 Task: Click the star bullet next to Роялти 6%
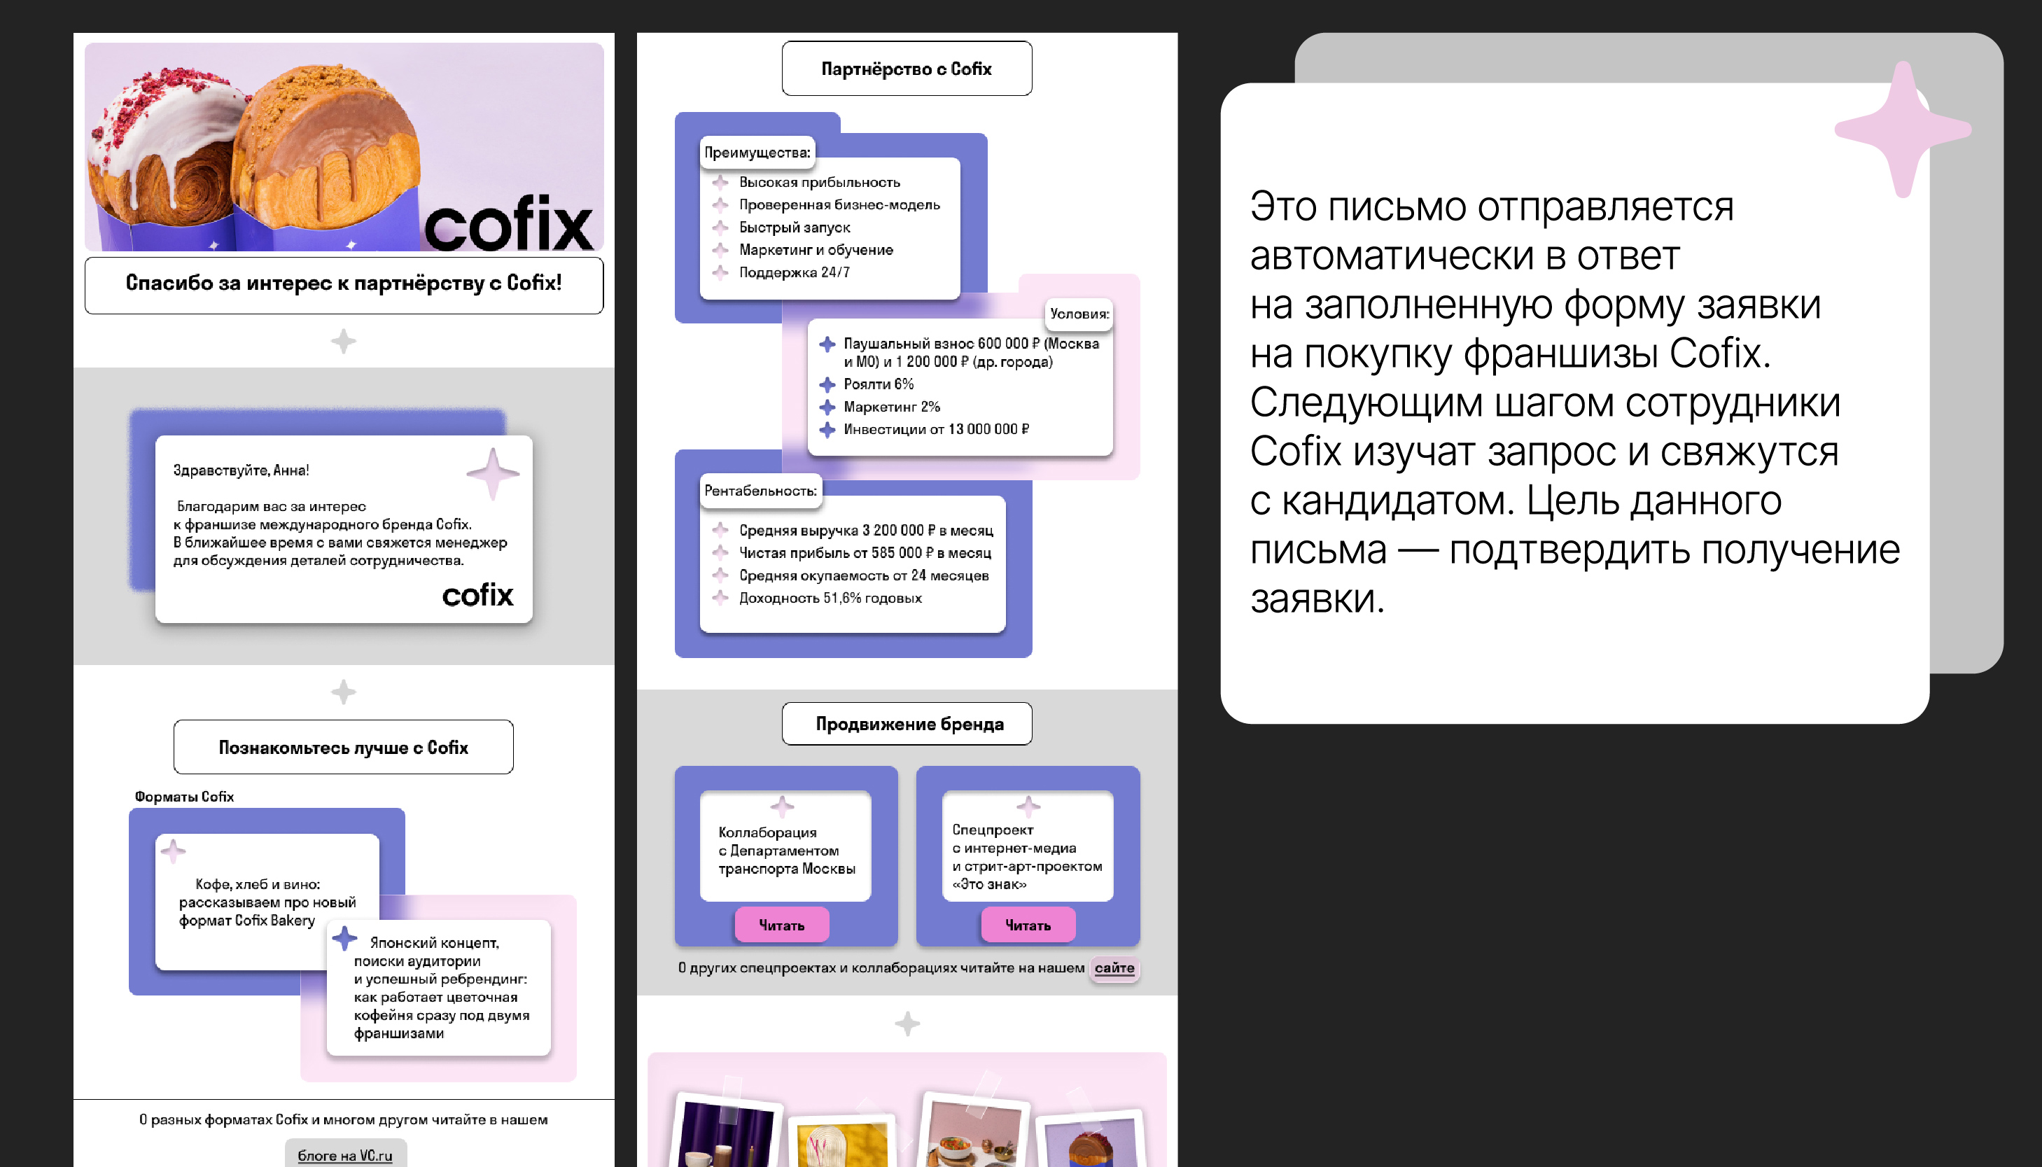827,384
